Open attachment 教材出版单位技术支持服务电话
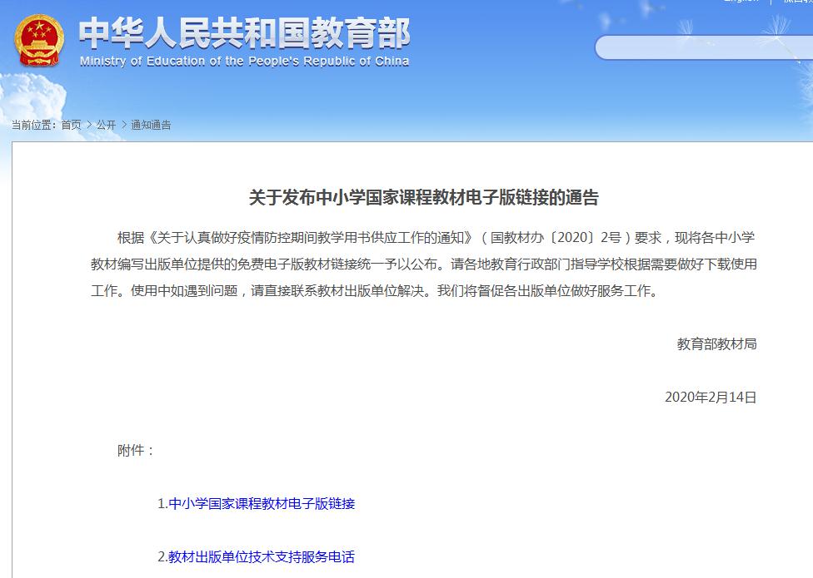Image resolution: width=813 pixels, height=578 pixels. click(262, 556)
